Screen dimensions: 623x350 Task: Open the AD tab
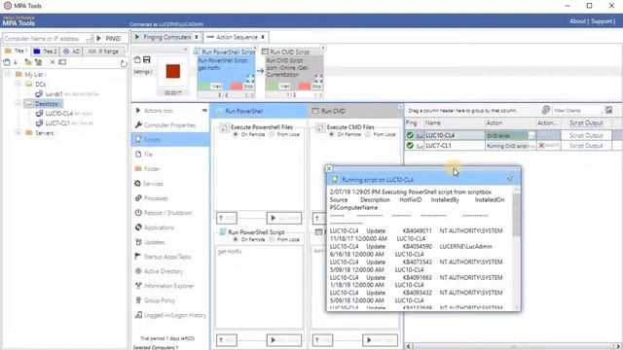pos(71,52)
